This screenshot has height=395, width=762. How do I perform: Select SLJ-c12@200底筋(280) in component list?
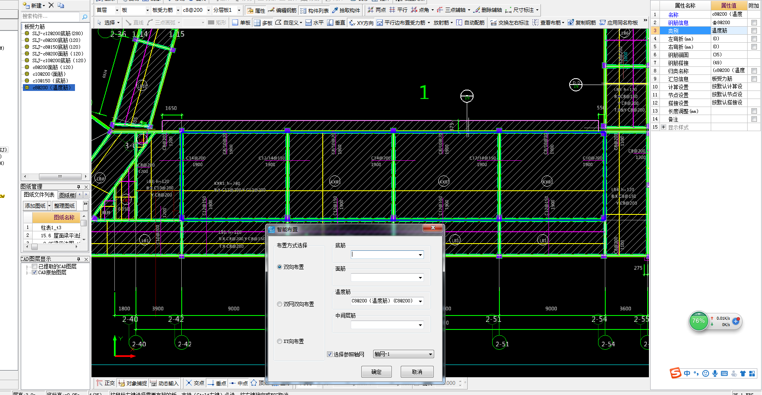(57, 33)
